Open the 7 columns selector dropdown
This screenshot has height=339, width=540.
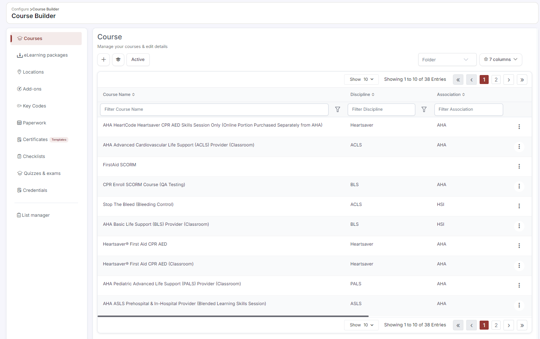501,60
